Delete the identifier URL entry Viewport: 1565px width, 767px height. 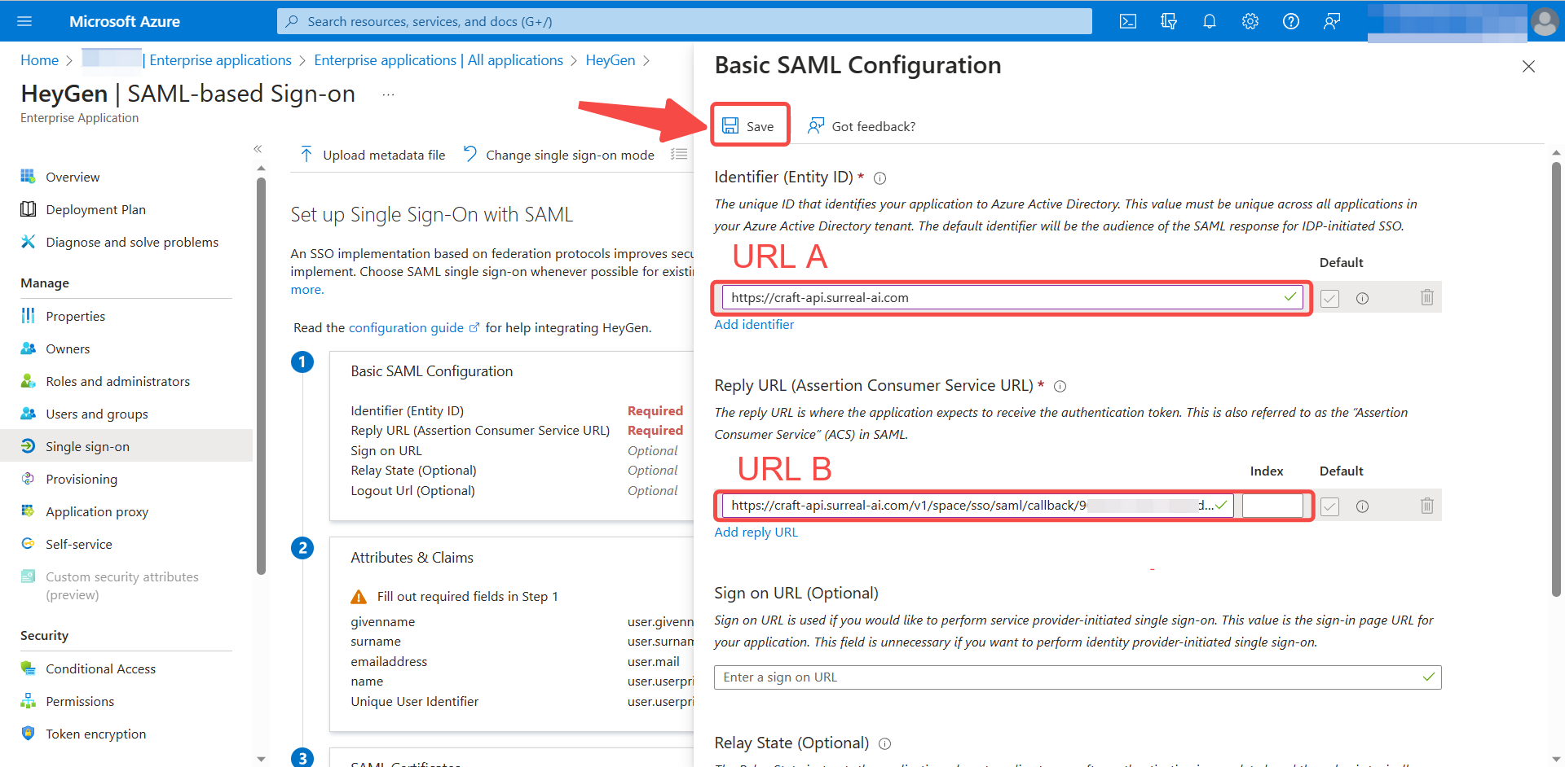[x=1426, y=297]
